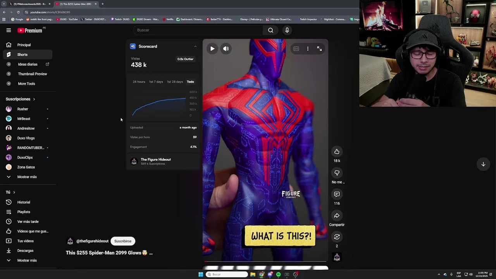This screenshot has width=496, height=279.
Task: Open the YouTube hamburger guide menu
Action: pyautogui.click(x=9, y=30)
